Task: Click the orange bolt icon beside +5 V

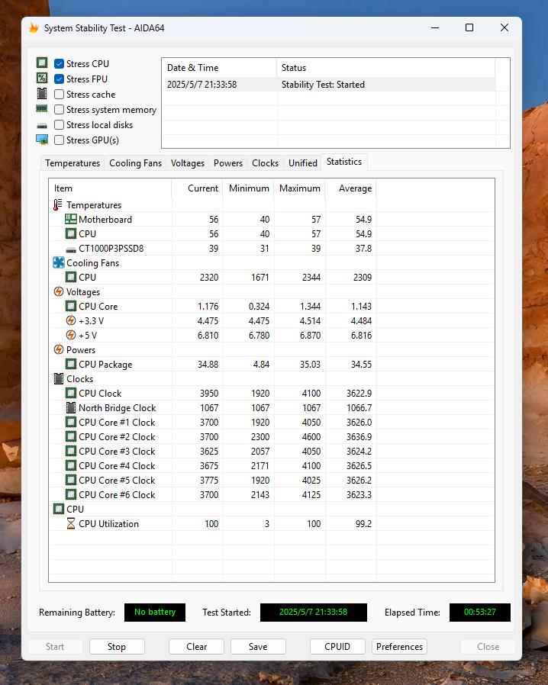Action: click(71, 335)
